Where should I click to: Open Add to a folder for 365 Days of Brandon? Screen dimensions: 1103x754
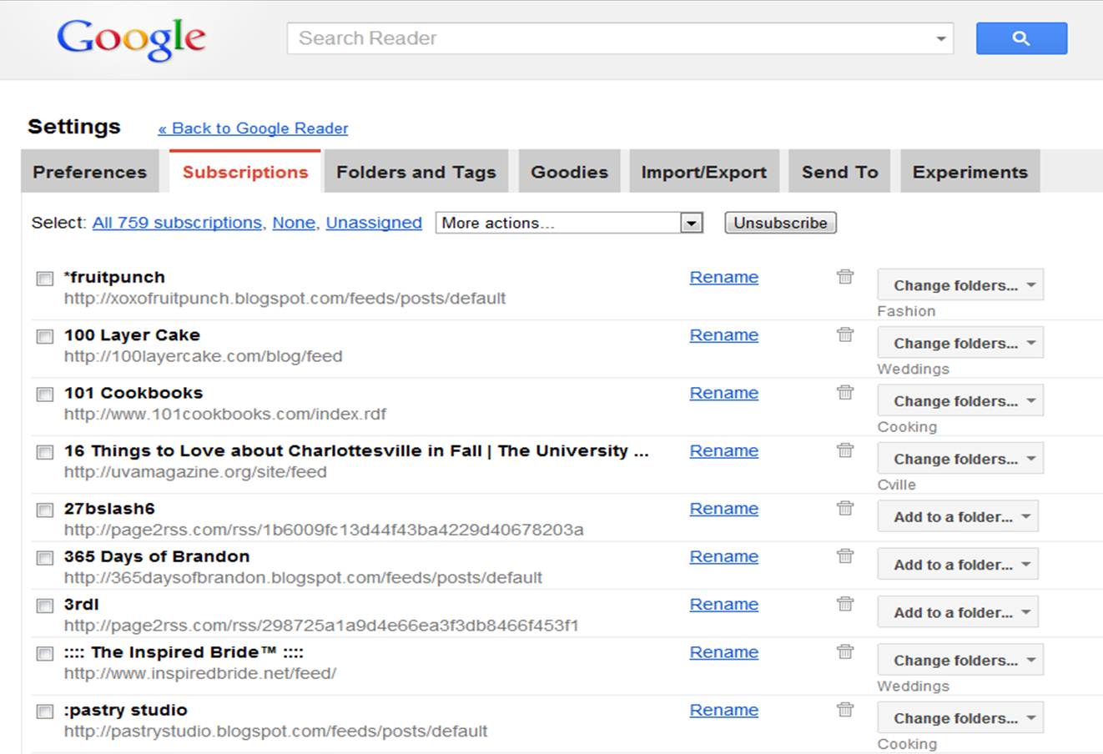pyautogui.click(x=958, y=565)
